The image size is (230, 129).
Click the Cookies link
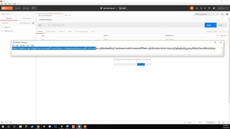[210, 32]
